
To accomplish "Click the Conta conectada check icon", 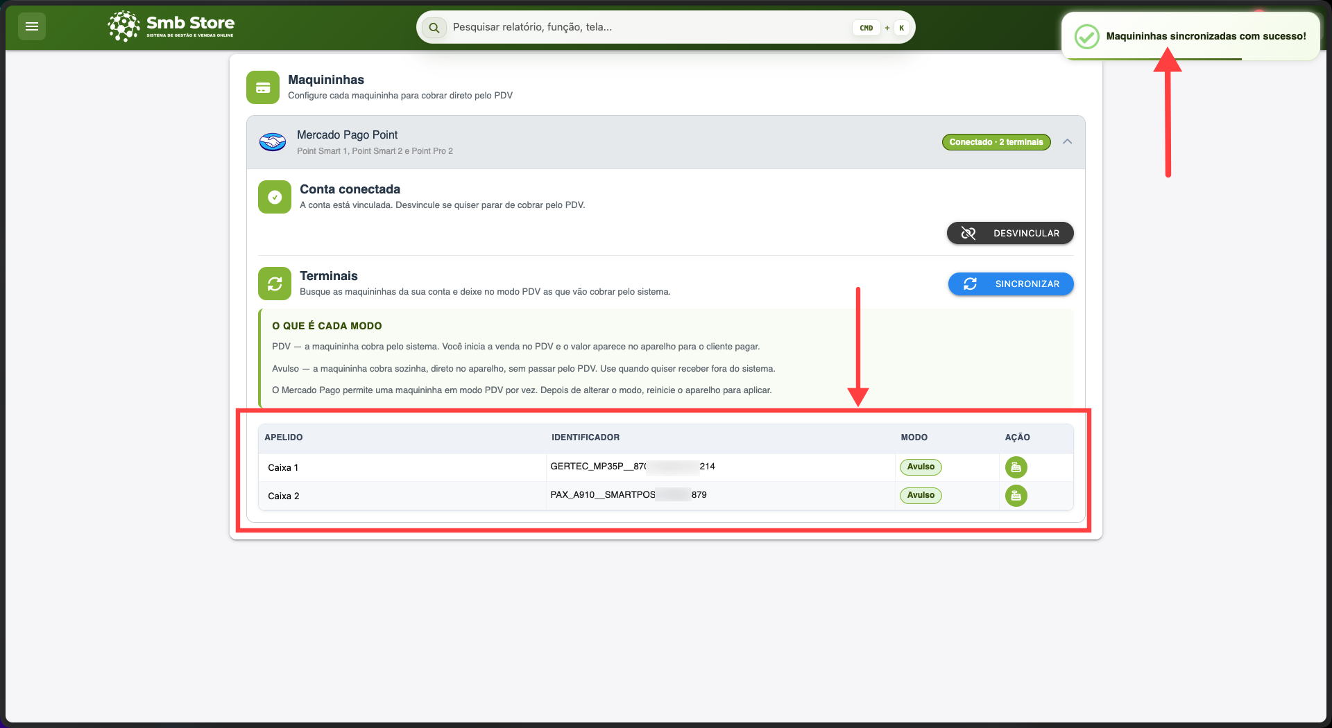I will click(275, 197).
